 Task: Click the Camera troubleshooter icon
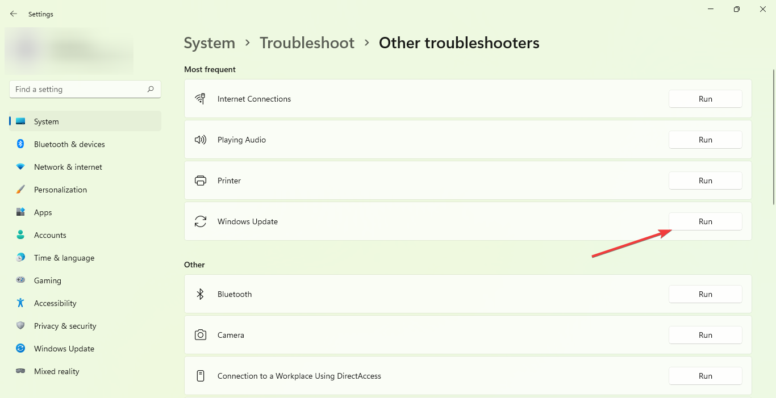point(201,335)
